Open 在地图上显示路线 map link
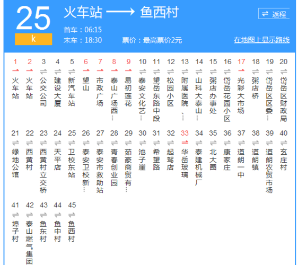The height and width of the screenshot is (265, 298). click(x=262, y=40)
